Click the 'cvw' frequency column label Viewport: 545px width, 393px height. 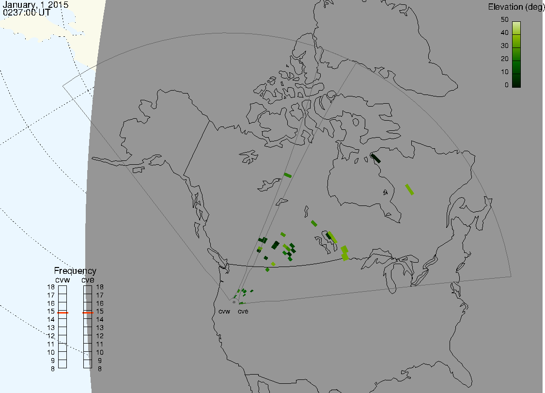click(62, 280)
